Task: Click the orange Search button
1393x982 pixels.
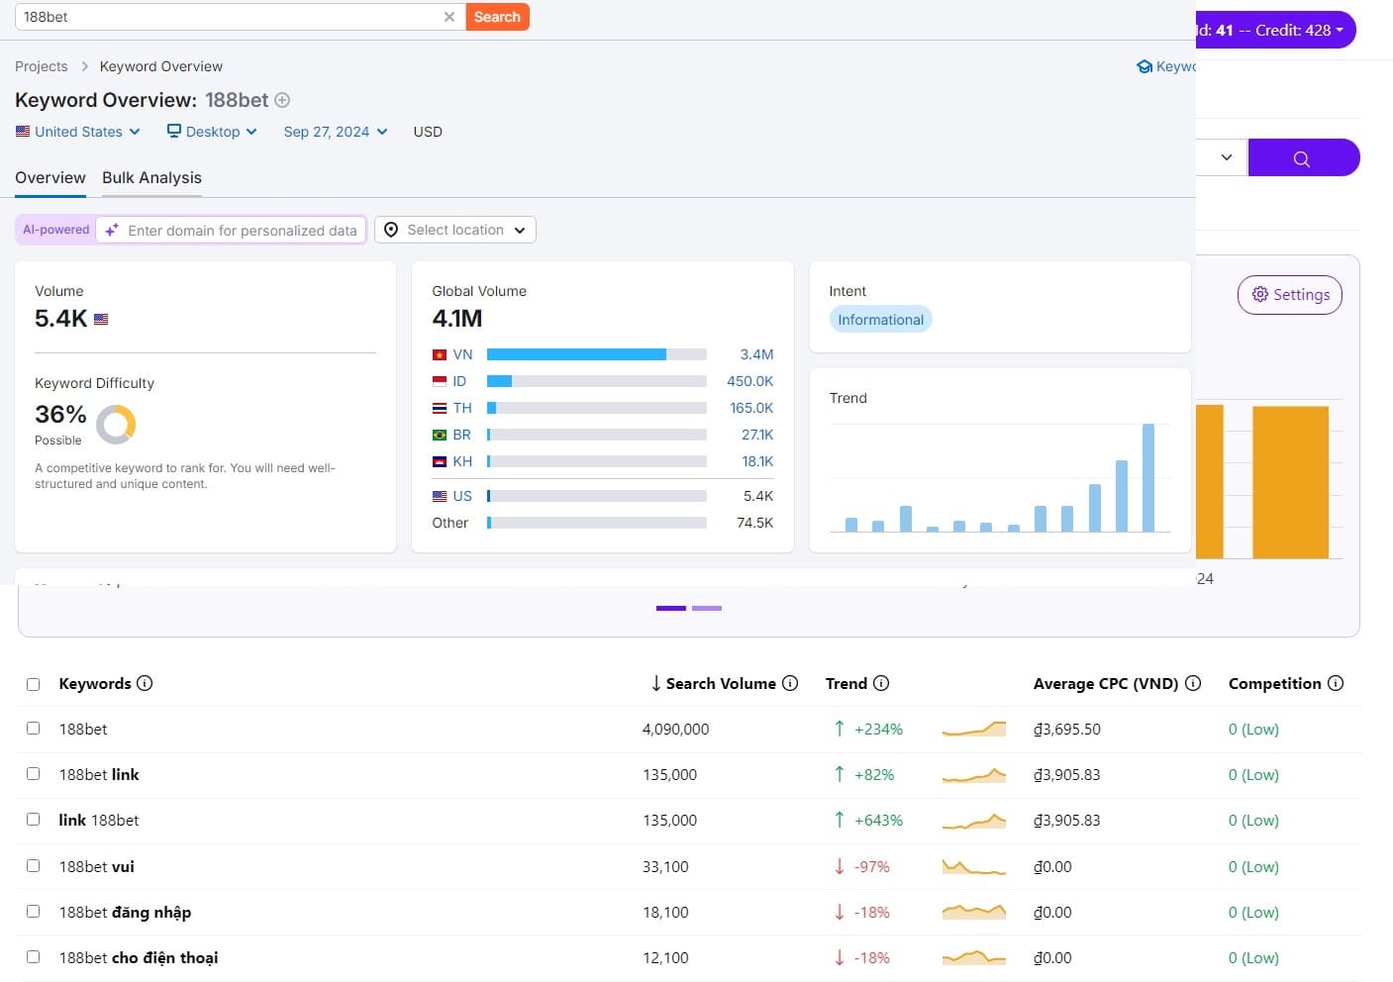Action: [x=497, y=17]
